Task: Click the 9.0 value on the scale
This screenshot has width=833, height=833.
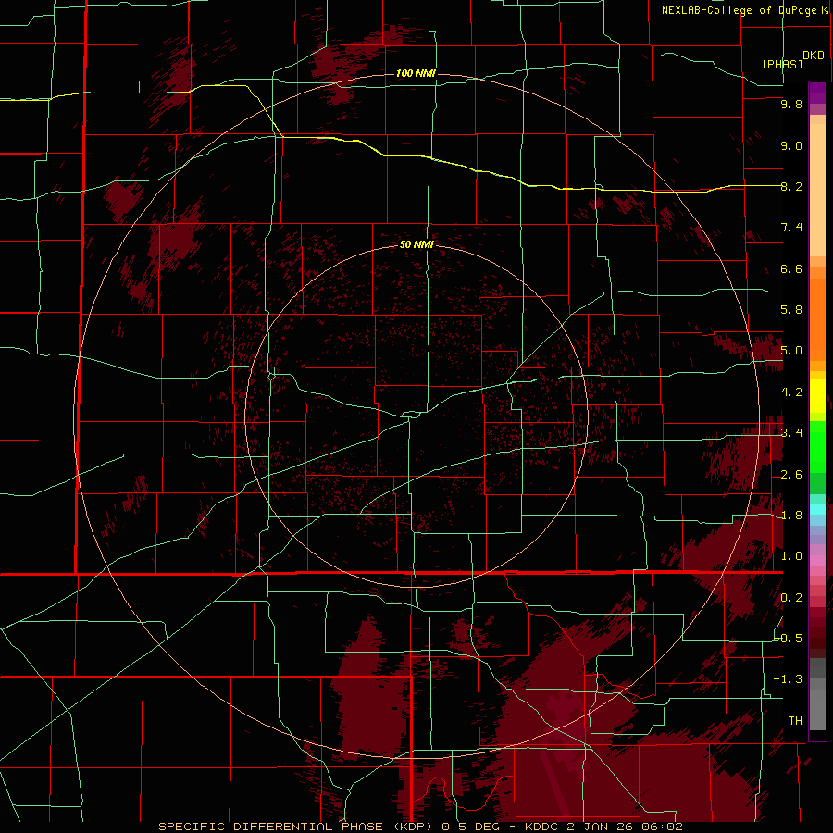Action: click(791, 145)
